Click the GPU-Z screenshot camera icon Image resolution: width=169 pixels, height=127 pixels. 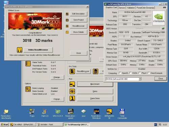click(x=164, y=7)
